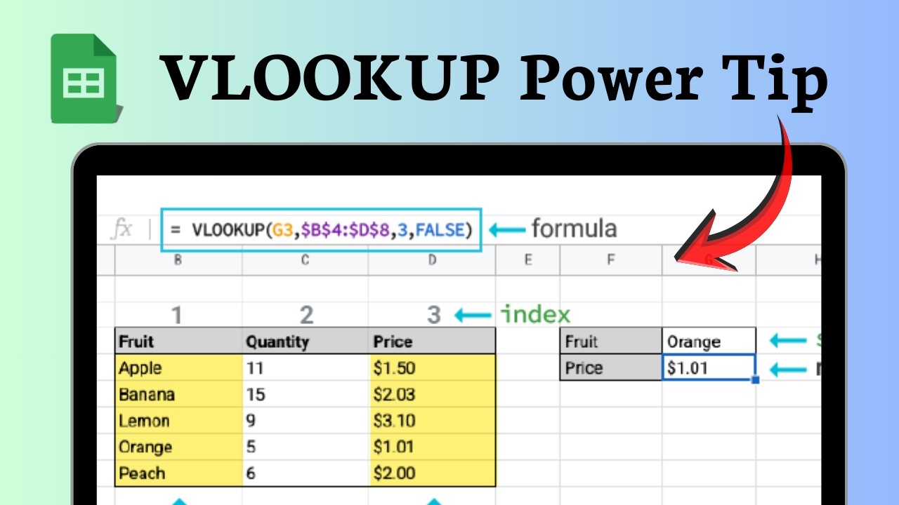The width and height of the screenshot is (899, 505).
Task: Click the Price header cell in column D
Action: [432, 342]
